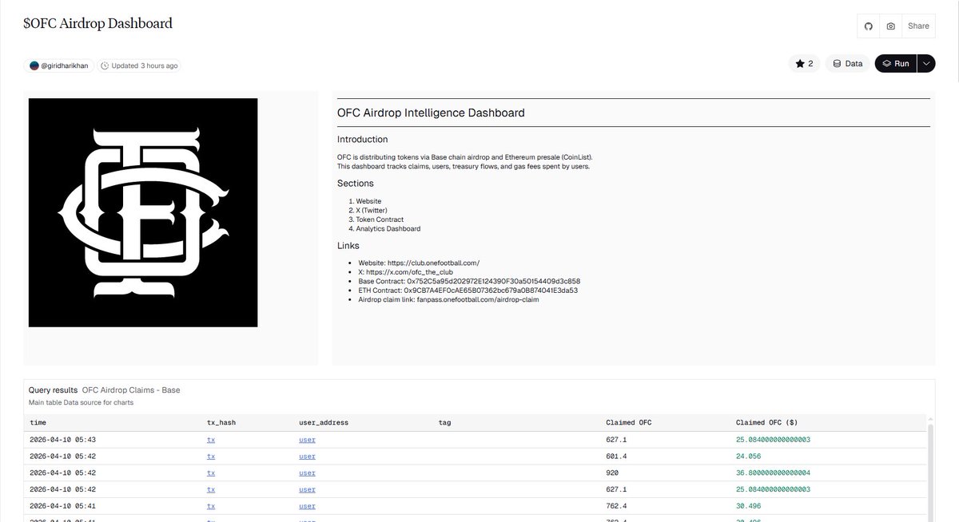Select the 36.800000000000004 value cell
Viewport: 959px width, 522px height.
tap(773, 473)
